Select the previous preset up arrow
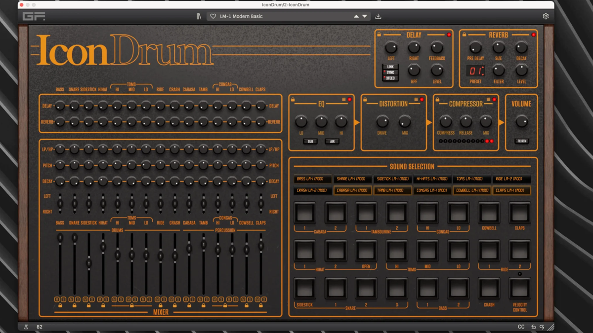Screen dimensions: 593x333 pyautogui.click(x=356, y=16)
